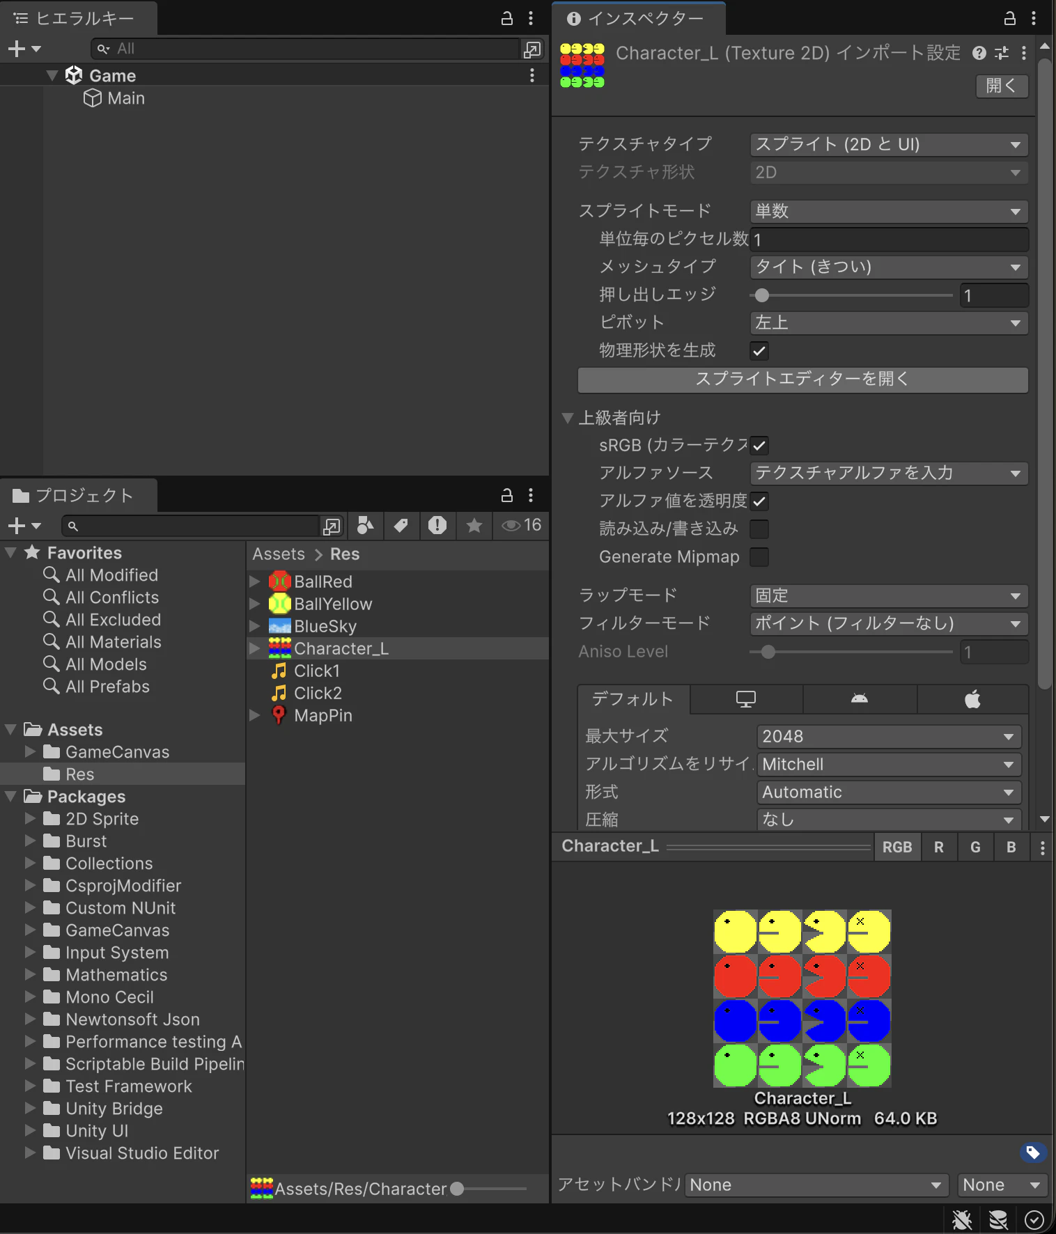The width and height of the screenshot is (1056, 1234).
Task: Toggle 物理形状を生成 checkbox
Action: pos(759,351)
